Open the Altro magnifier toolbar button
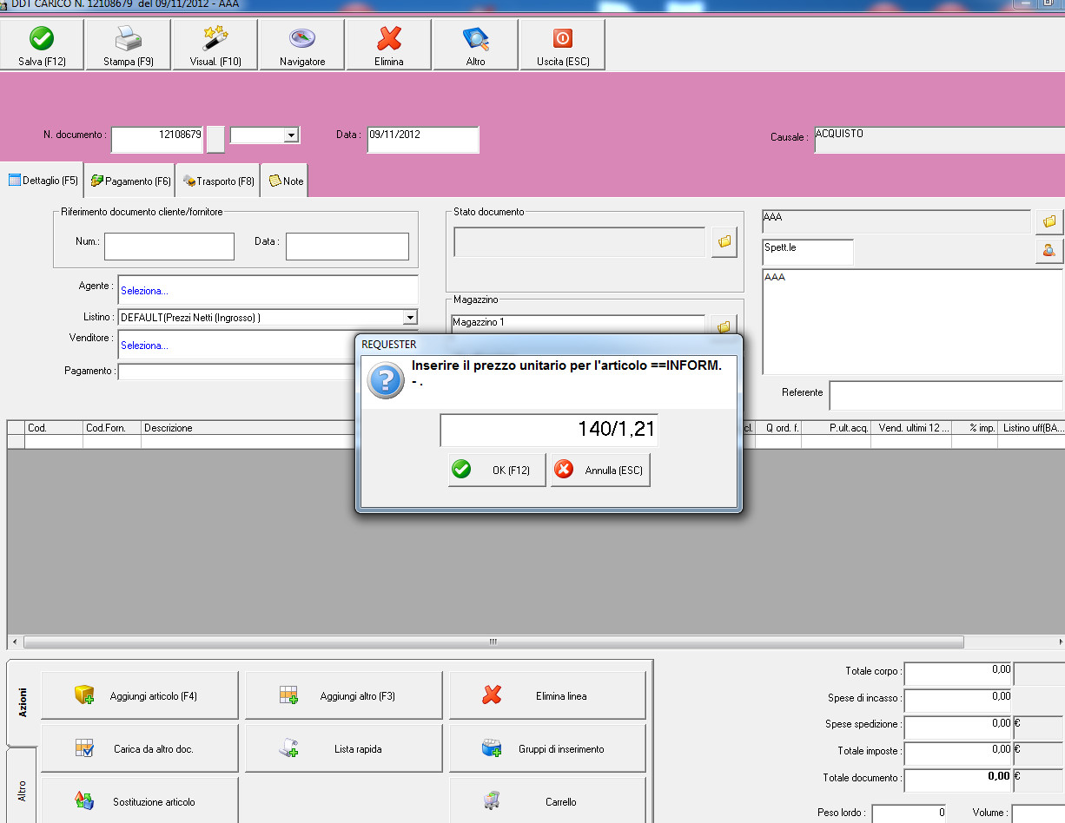 pos(476,44)
